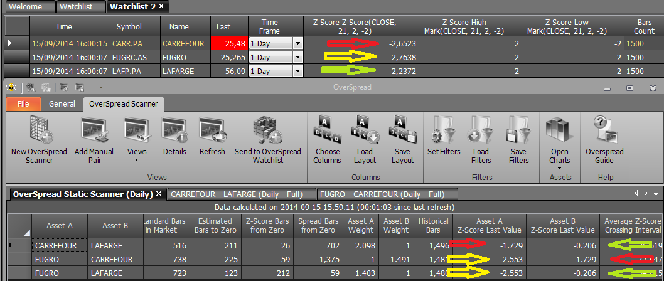Click Save Layout icon
Image resolution: width=664 pixels, height=281 pixels.
click(402, 141)
